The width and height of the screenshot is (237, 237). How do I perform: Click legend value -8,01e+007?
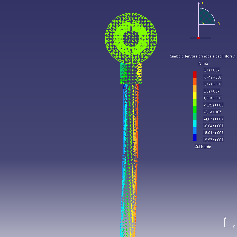point(213,133)
